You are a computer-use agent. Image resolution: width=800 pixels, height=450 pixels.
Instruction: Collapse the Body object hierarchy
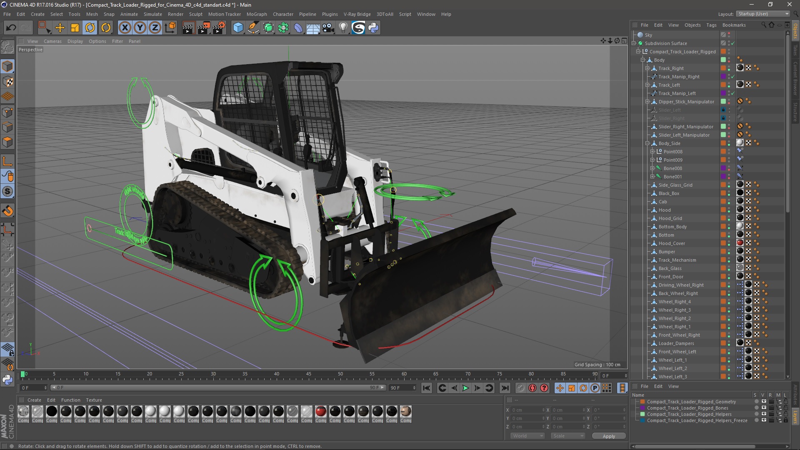pos(643,60)
